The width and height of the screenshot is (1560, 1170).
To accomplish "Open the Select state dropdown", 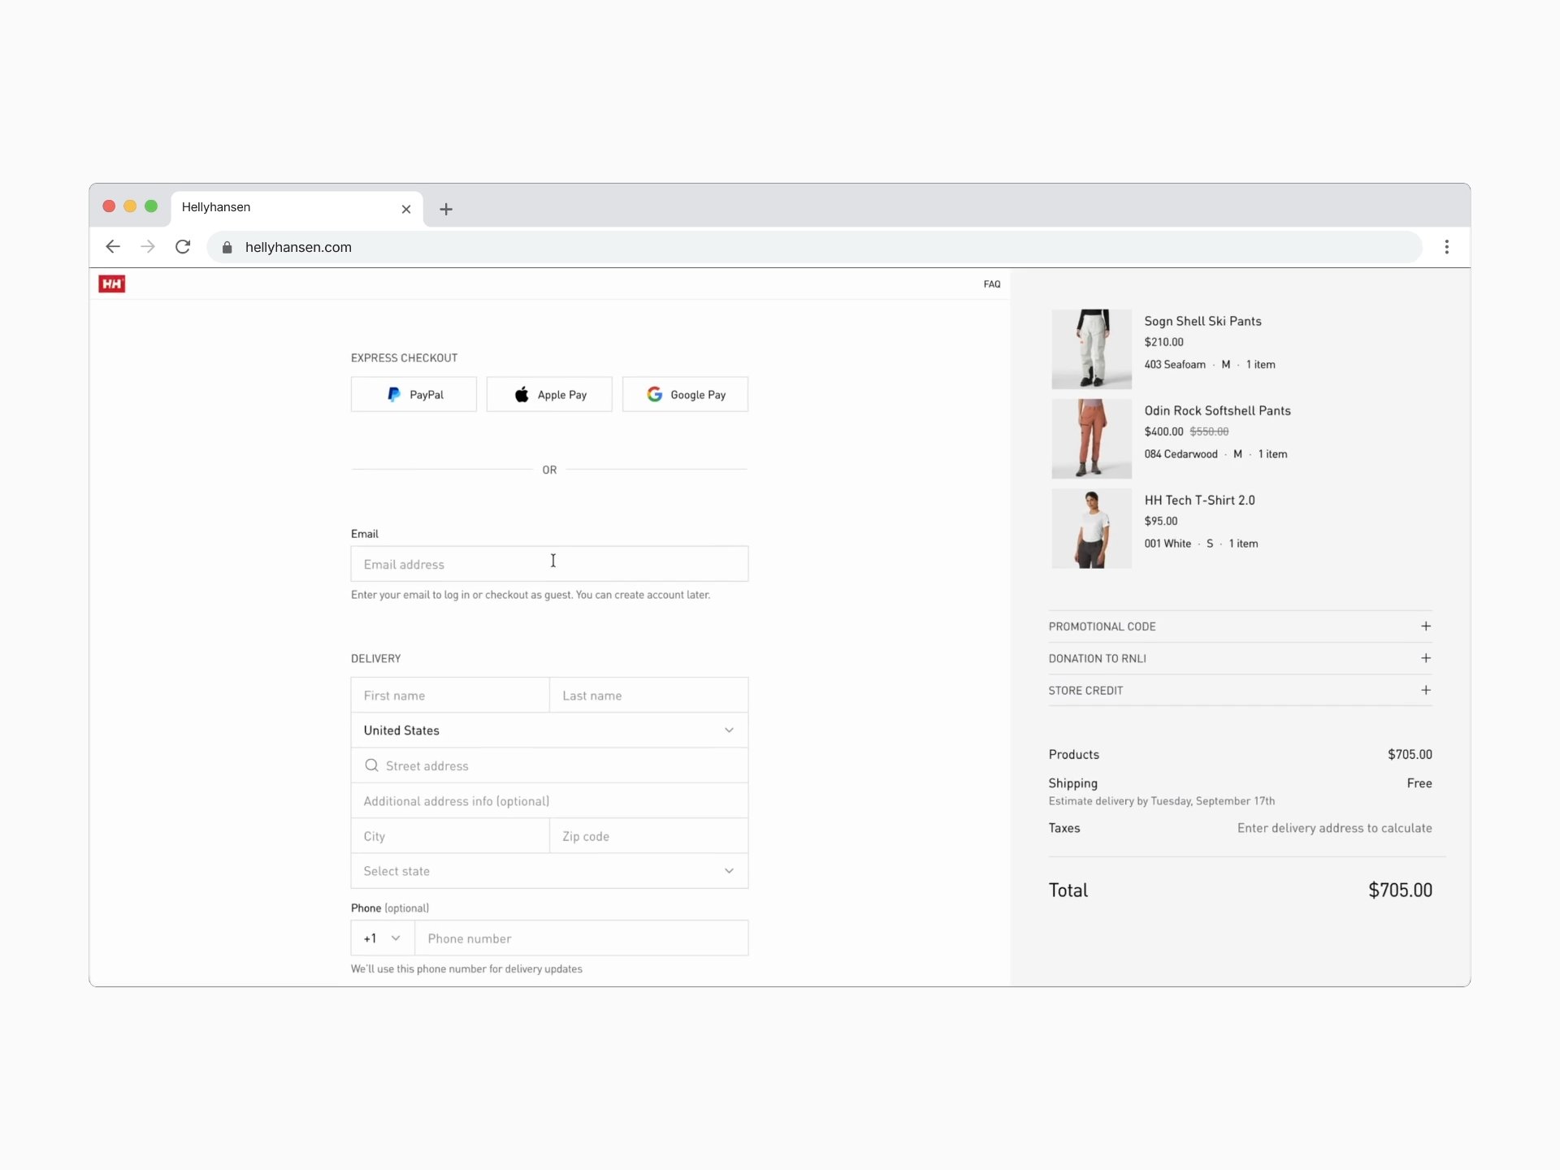I will 549,871.
